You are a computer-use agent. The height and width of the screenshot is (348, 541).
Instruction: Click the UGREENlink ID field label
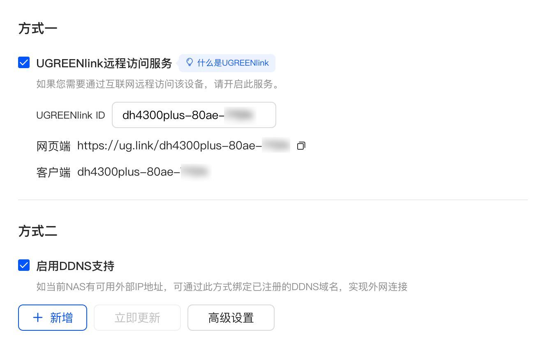[70, 115]
